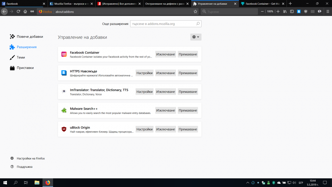Open Facebook Container toolbar fence icon
Screen dimensions: 332x187
(x=312, y=12)
